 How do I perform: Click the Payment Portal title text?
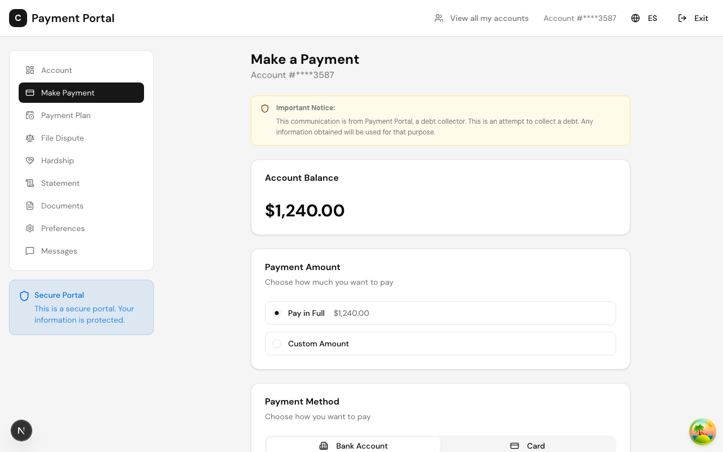coord(73,18)
